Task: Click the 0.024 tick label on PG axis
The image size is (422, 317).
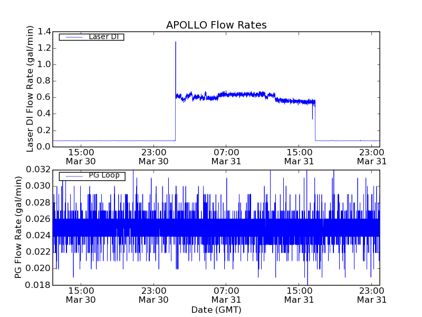Action: (38, 236)
